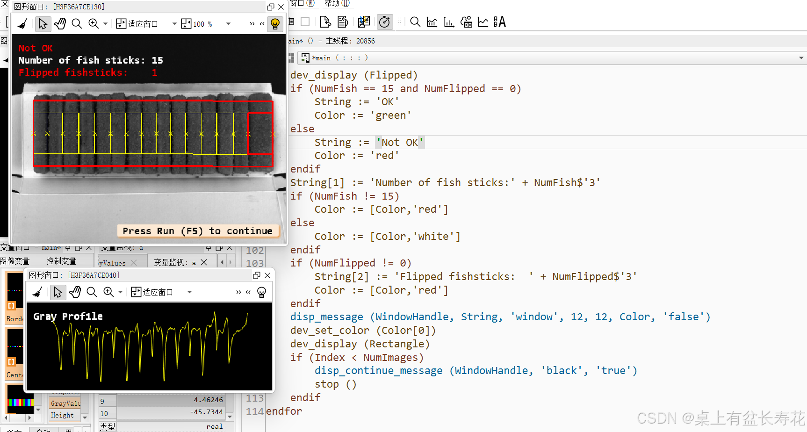Screen dimensions: 807x432
Task: Click the » expand toolbar arrows in top graphics window
Action: 252,24
